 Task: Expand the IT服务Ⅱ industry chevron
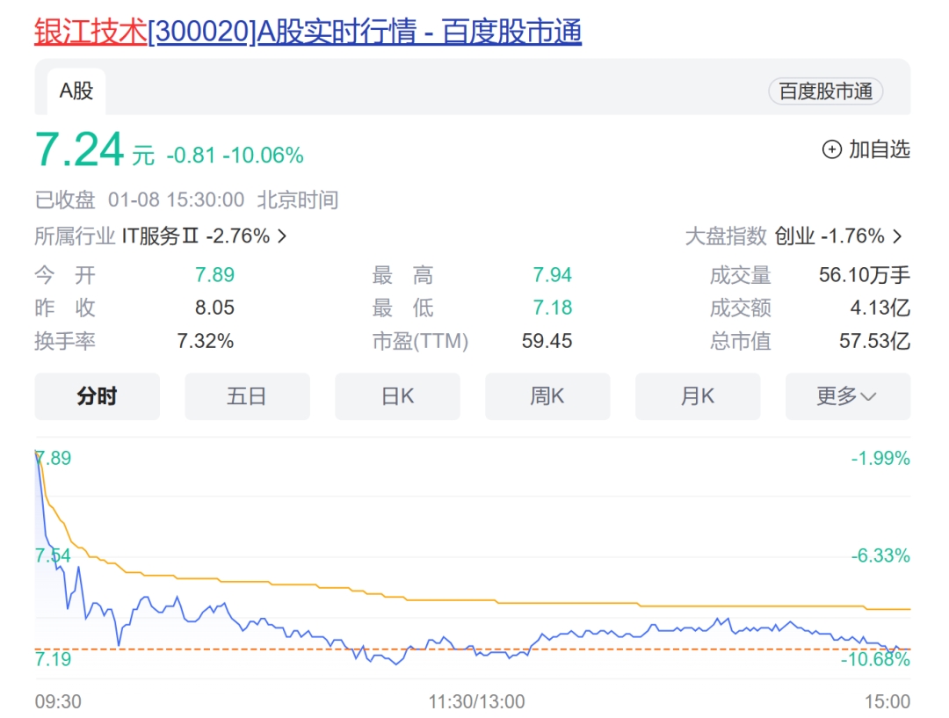point(282,236)
